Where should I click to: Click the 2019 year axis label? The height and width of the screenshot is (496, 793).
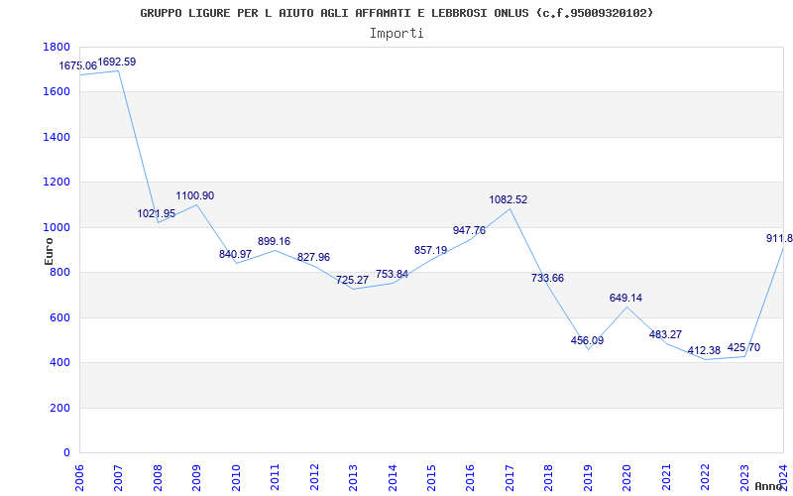pyautogui.click(x=588, y=478)
